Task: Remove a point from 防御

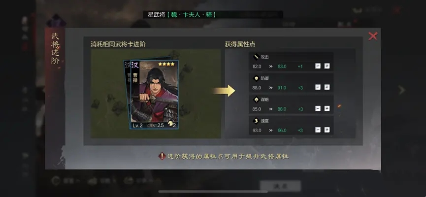Action: tap(318, 87)
